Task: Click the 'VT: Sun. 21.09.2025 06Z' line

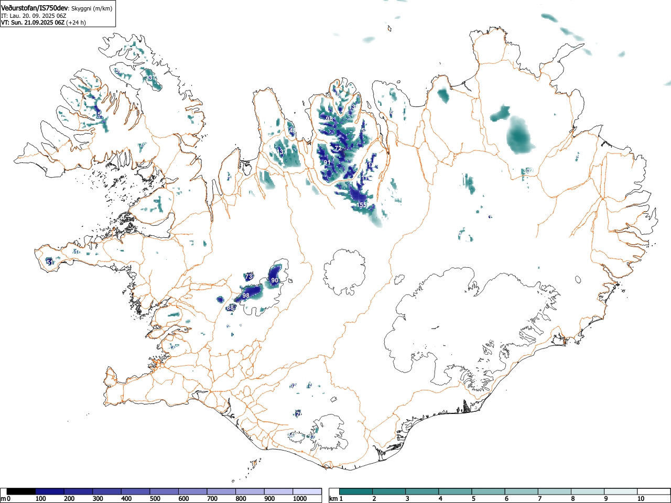Action: click(x=33, y=23)
